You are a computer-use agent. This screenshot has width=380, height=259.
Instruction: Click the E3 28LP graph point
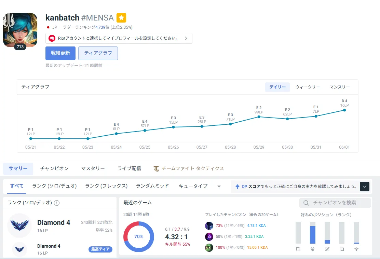click(x=202, y=126)
